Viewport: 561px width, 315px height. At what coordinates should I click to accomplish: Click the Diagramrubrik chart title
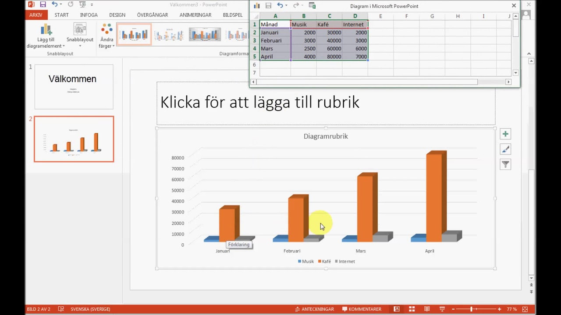326,136
